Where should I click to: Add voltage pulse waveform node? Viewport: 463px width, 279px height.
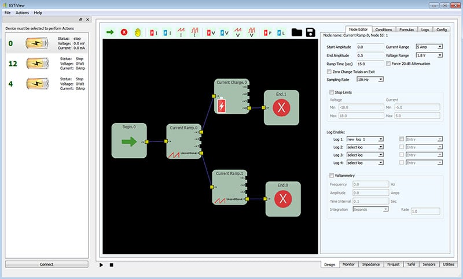click(x=252, y=32)
